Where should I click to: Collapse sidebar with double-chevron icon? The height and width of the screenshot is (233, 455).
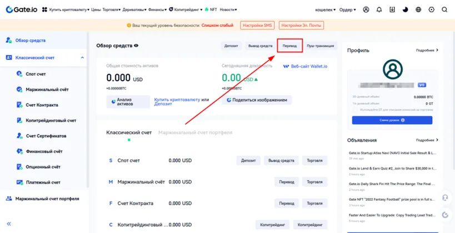click(x=9, y=224)
